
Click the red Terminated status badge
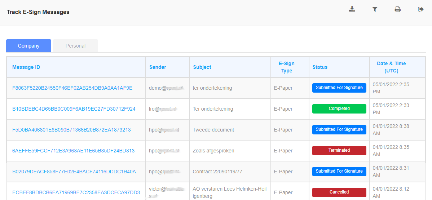[339, 150]
